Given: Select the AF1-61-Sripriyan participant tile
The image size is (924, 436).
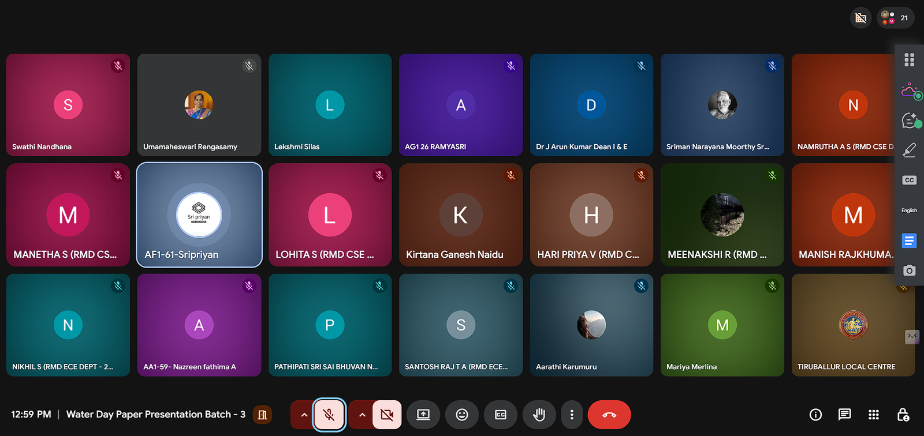Looking at the screenshot, I should pos(199,215).
